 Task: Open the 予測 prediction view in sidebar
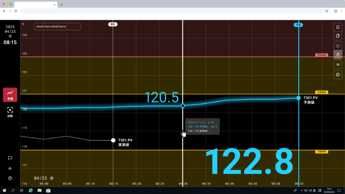click(10, 94)
